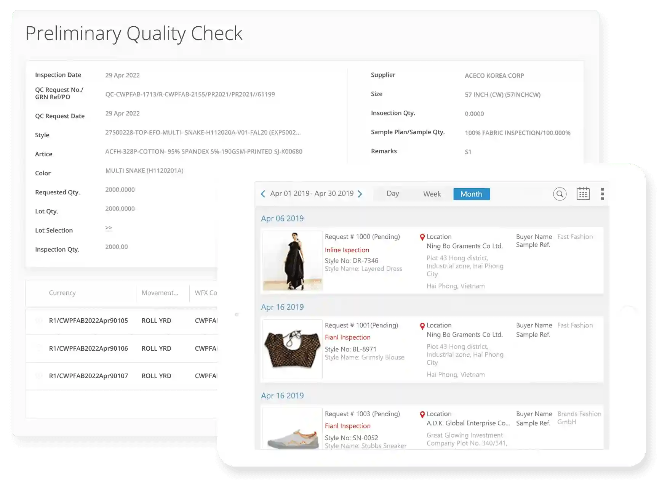Open the Layered Dress thumbnail image
The width and height of the screenshot is (670, 494).
[x=293, y=261]
